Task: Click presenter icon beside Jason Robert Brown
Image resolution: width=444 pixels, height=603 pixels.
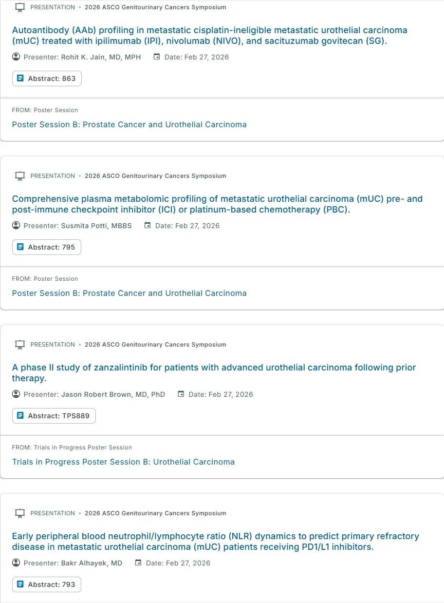Action: 16,394
